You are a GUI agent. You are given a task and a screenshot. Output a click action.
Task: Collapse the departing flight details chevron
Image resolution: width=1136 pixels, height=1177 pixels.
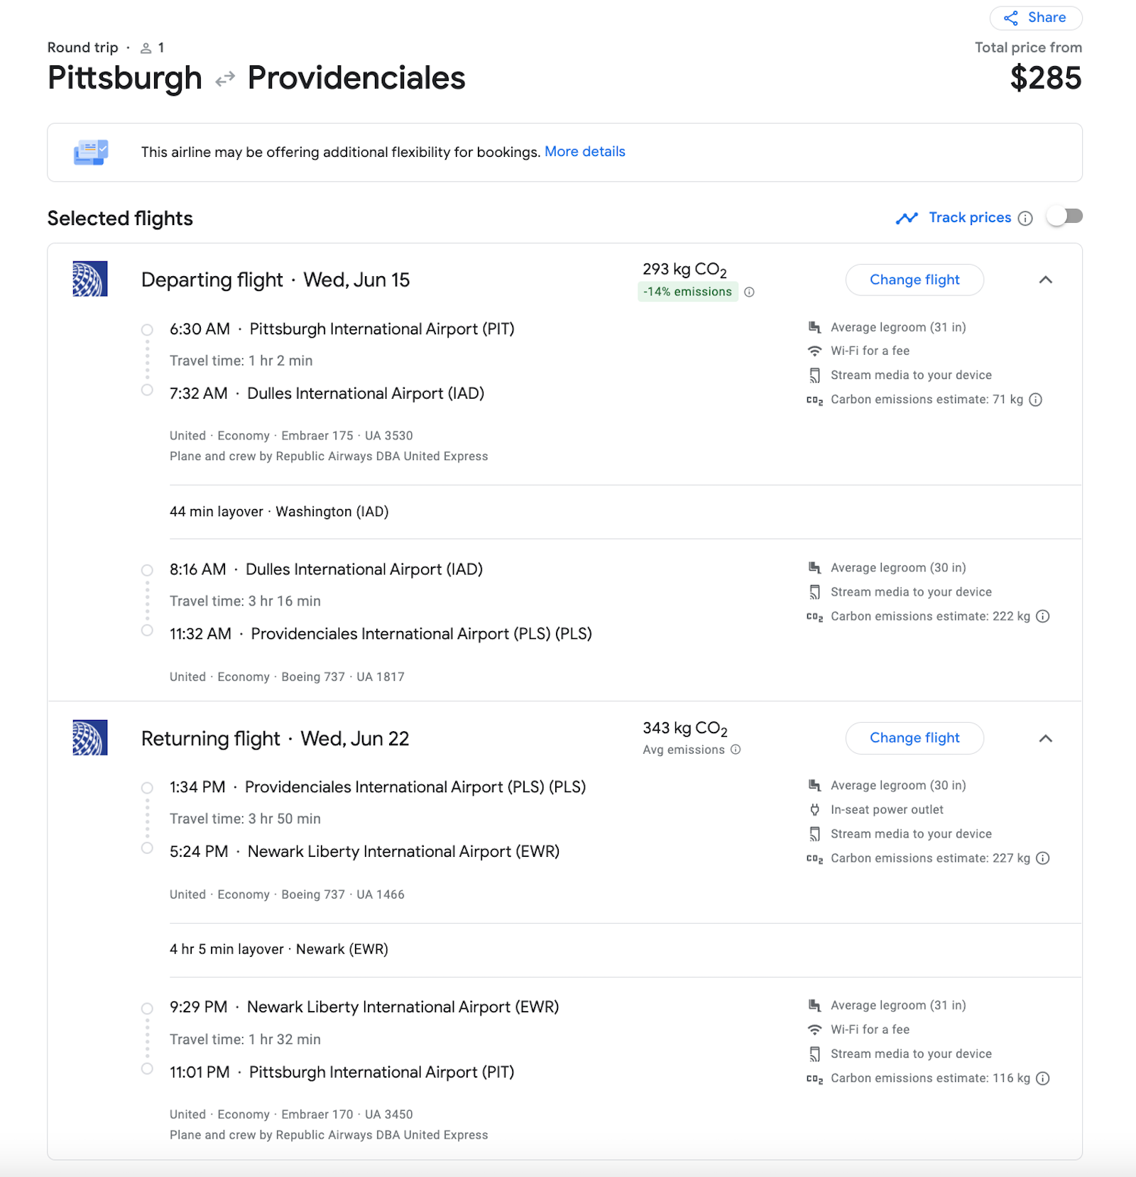click(1047, 280)
